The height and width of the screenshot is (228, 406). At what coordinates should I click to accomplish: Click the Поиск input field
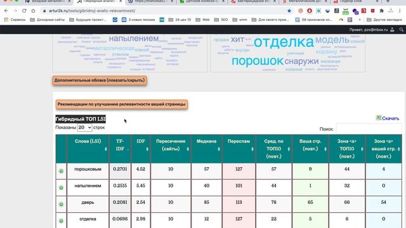coord(370,129)
